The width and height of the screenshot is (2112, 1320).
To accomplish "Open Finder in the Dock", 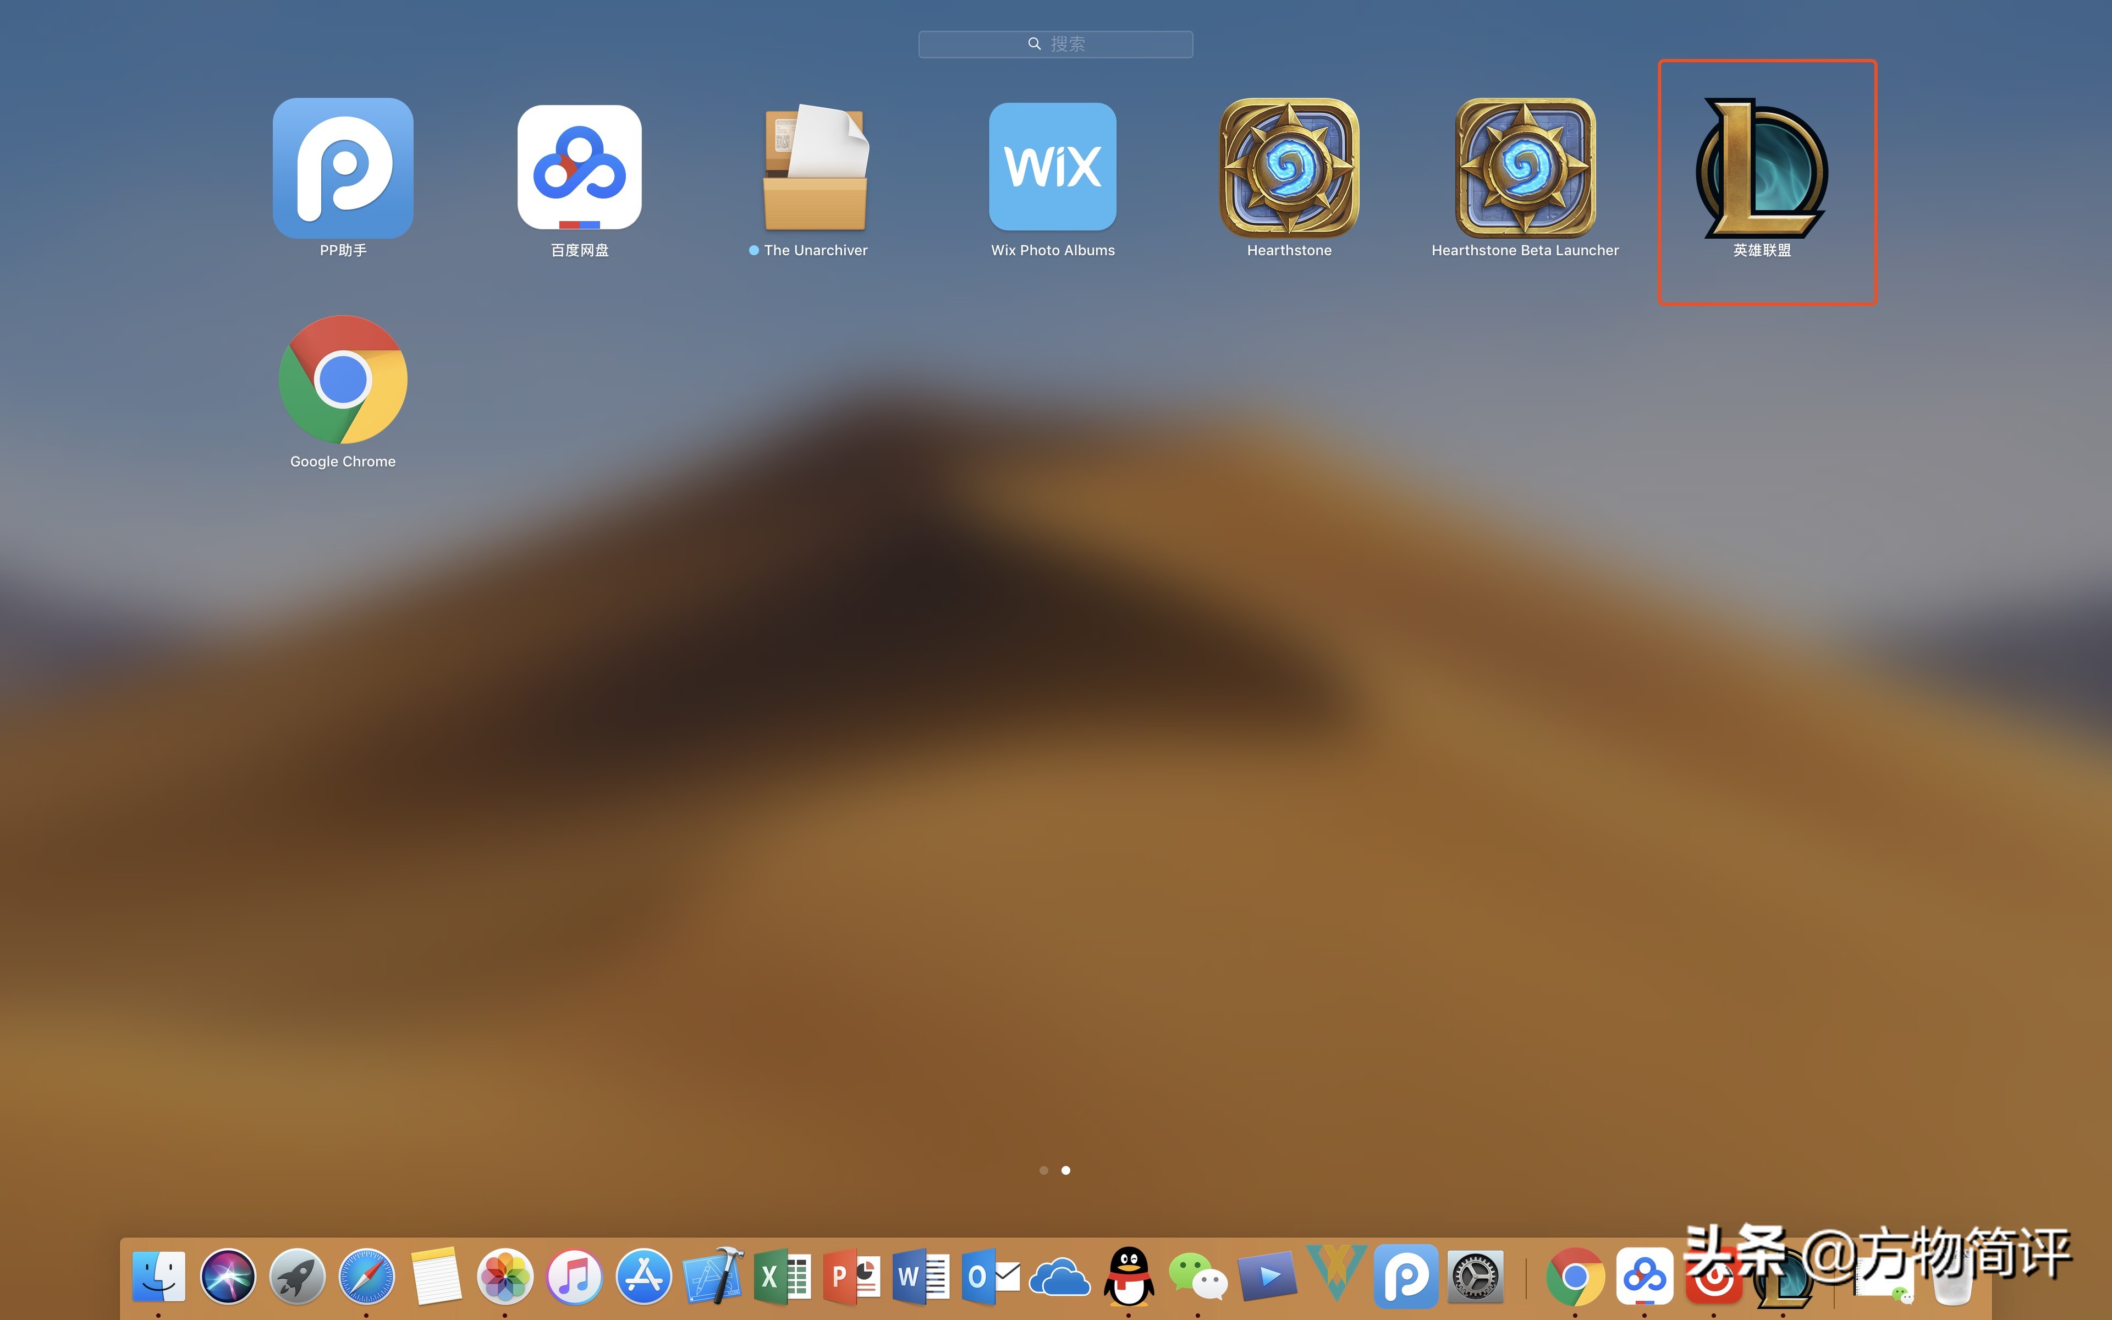I will [x=158, y=1277].
